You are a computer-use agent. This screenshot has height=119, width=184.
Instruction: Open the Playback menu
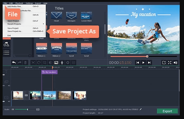pyautogui.click(x=19, y=3)
